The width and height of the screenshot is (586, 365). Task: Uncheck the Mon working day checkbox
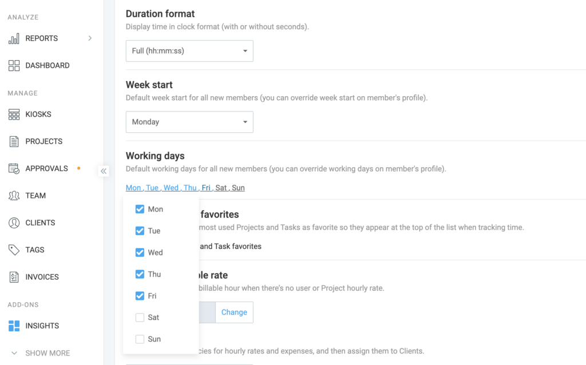tap(140, 209)
